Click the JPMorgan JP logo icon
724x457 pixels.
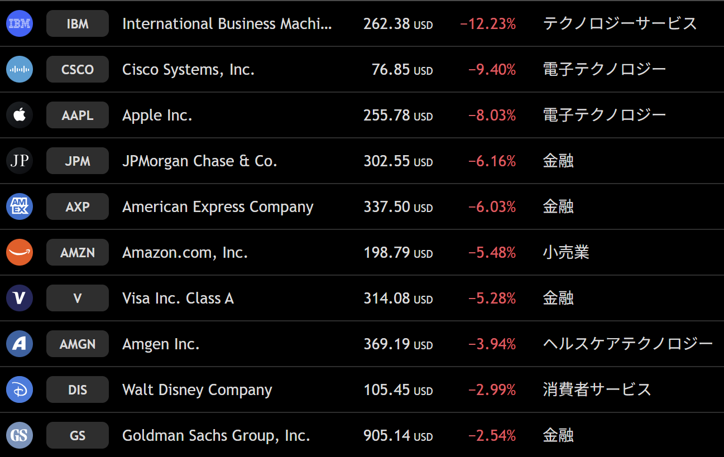tap(20, 161)
